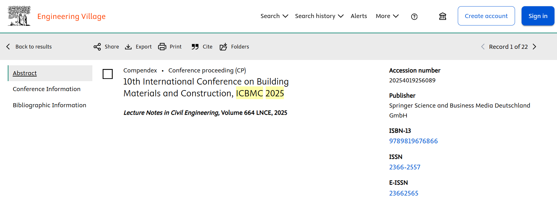Click the Create account button

pos(486,16)
